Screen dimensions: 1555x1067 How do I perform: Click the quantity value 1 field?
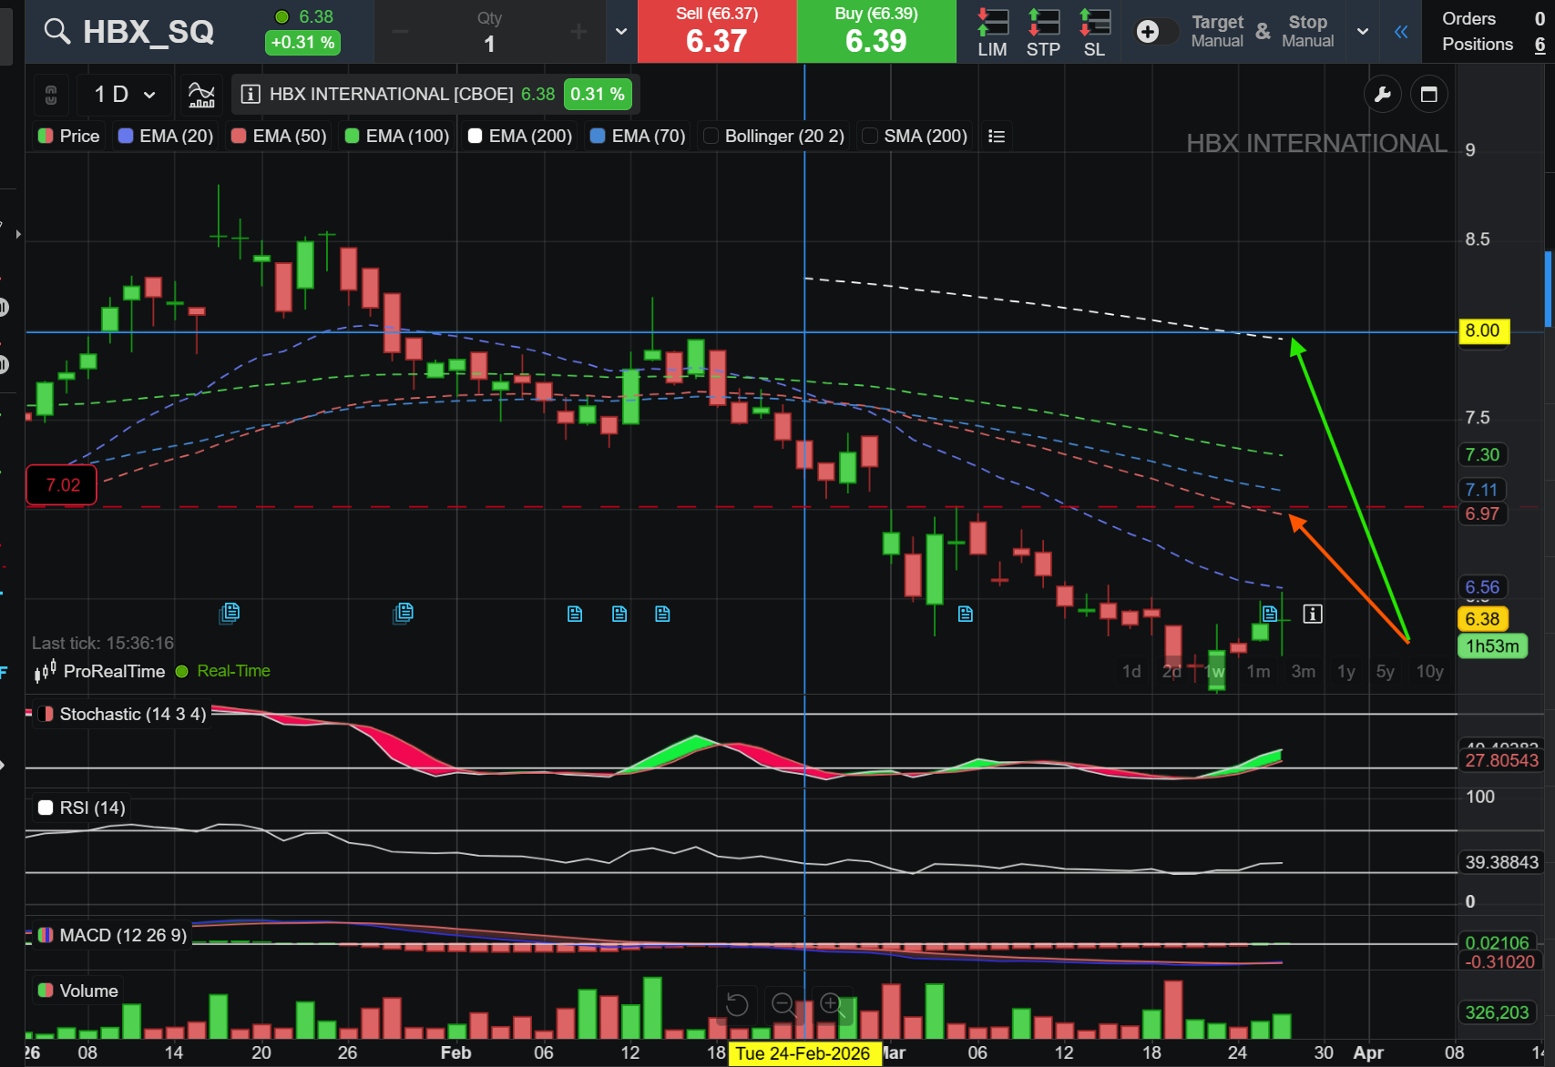click(x=489, y=43)
